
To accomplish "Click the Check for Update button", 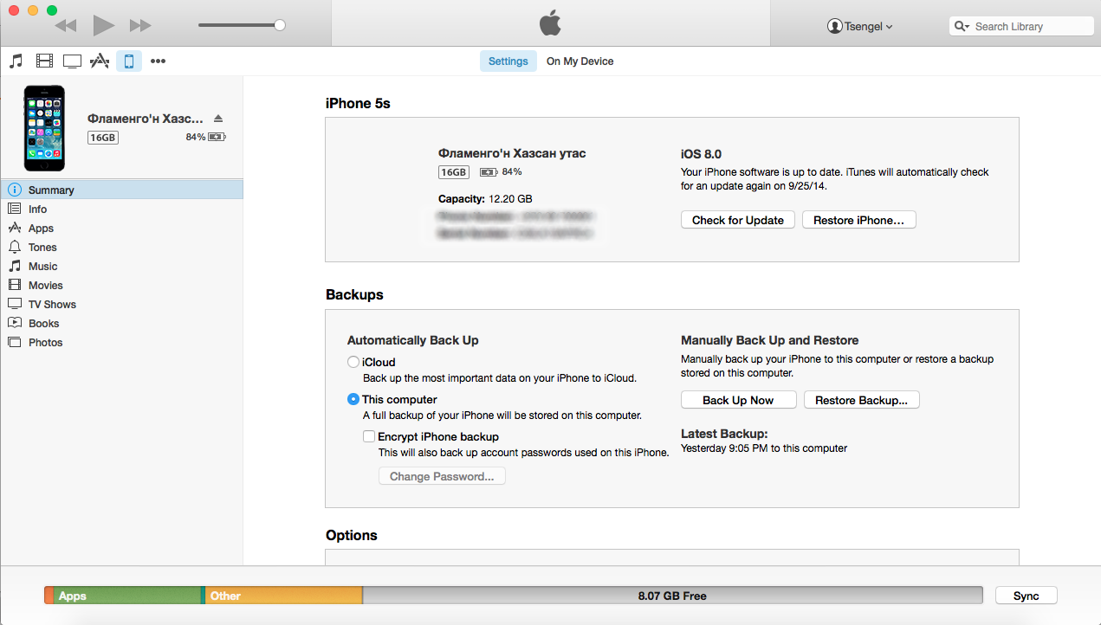I will (x=738, y=220).
